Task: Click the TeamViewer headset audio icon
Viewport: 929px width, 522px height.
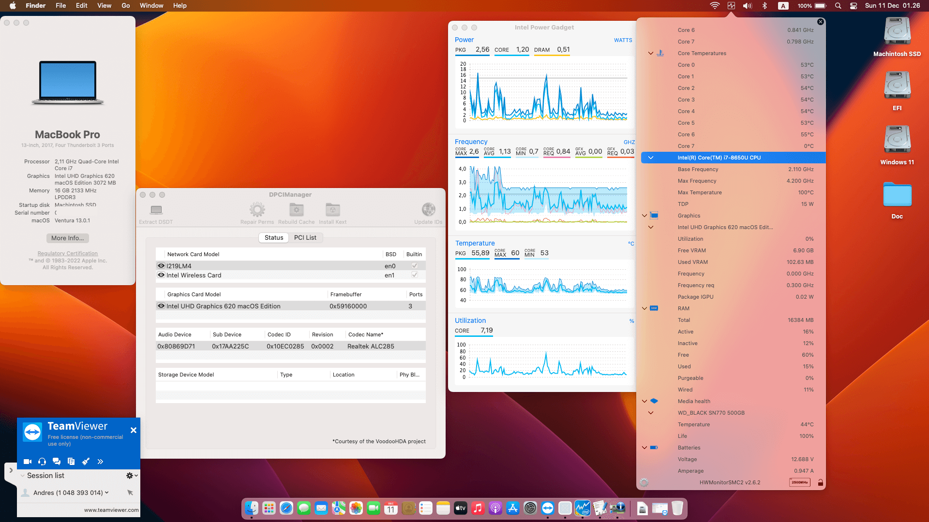Action: 42,462
